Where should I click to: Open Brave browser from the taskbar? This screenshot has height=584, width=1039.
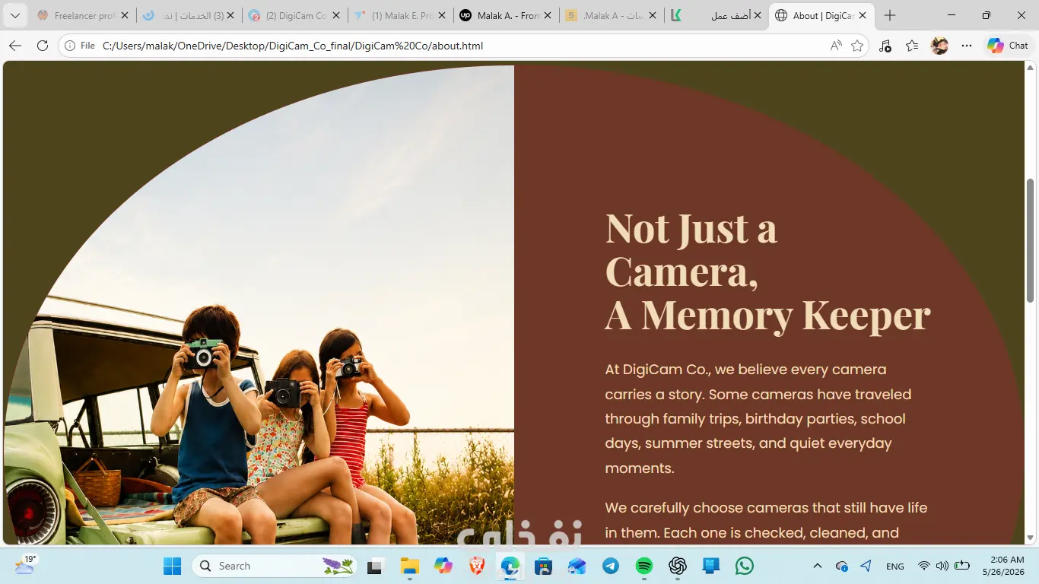(x=477, y=566)
